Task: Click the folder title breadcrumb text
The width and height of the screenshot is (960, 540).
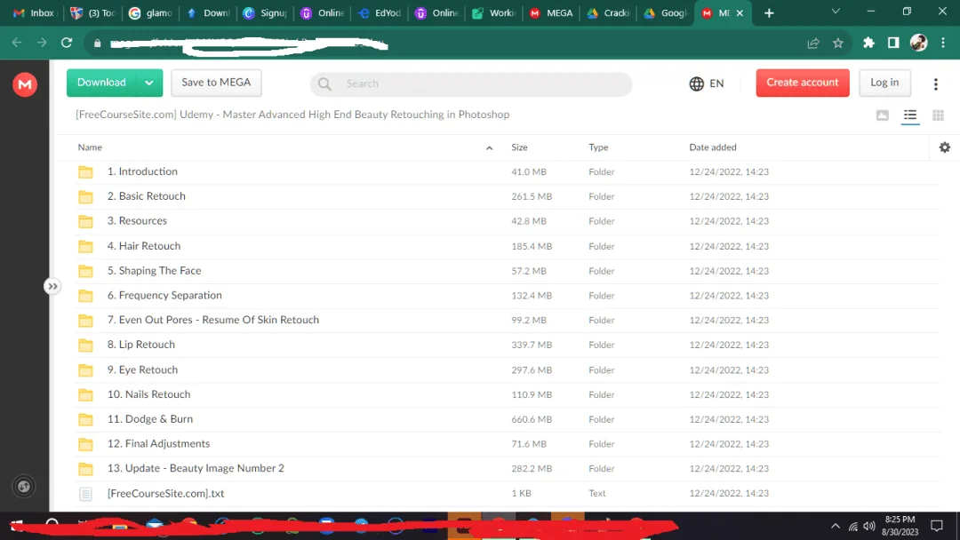Action: (x=292, y=115)
